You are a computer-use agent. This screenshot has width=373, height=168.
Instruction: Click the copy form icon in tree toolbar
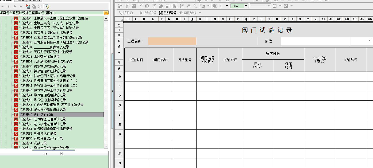(34, 6)
